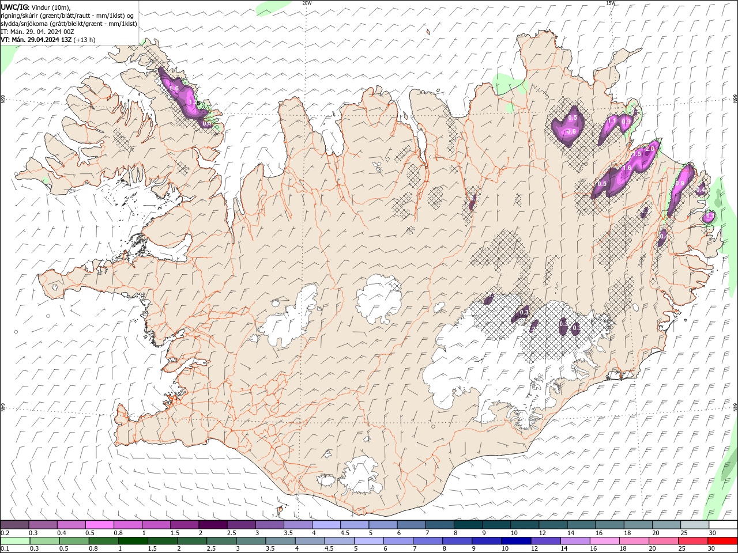Viewport: 738px width, 553px height.
Task: Select the lavender snow swatch labeled 4
Action: 326,525
